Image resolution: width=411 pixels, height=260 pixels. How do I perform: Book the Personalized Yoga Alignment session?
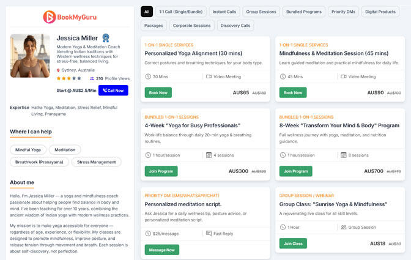pos(158,92)
